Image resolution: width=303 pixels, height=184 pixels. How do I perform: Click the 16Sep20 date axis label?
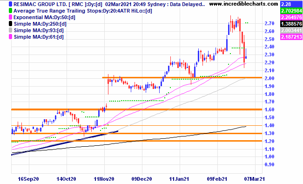click(x=28, y=179)
